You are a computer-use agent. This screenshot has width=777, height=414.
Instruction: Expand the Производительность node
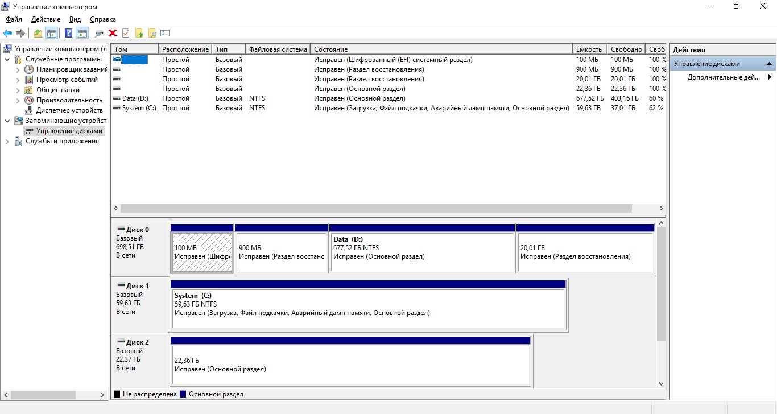pyautogui.click(x=18, y=100)
